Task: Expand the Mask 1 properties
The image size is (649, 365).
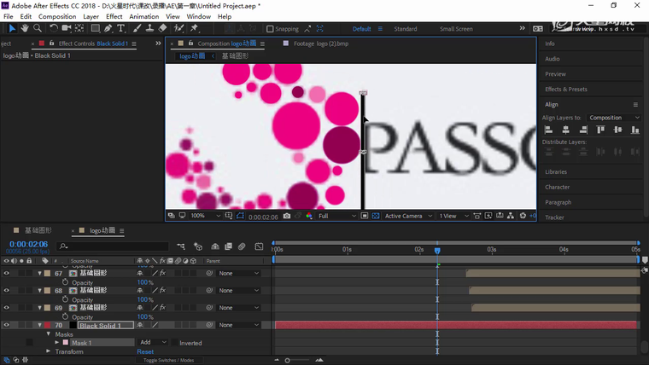Action: [x=56, y=343]
